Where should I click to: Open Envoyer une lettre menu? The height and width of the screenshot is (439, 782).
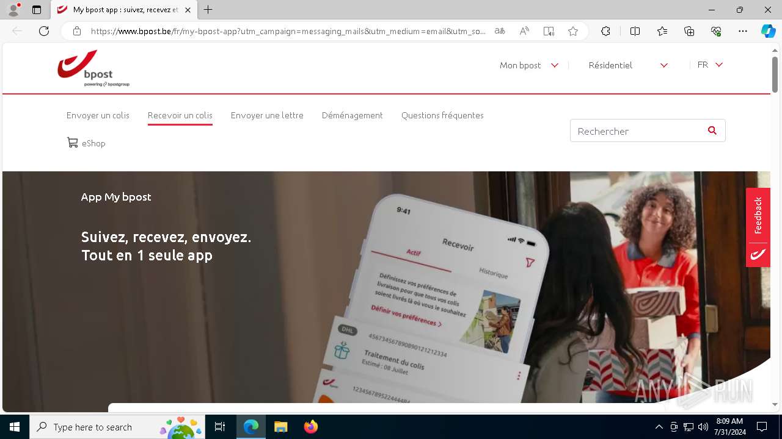(x=267, y=115)
